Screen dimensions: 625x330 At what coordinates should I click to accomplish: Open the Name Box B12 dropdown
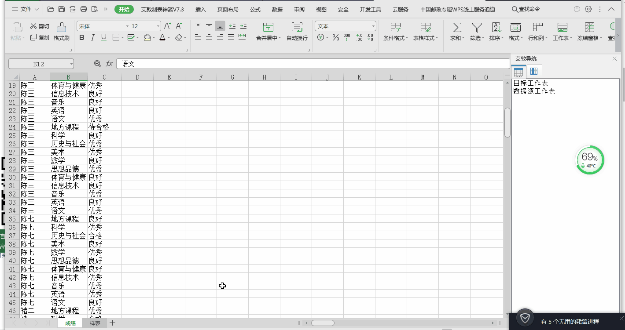tap(71, 64)
